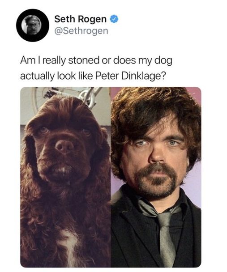The image size is (227, 272).
Task: Open the bearded man photo on right
Action: pos(156,177)
